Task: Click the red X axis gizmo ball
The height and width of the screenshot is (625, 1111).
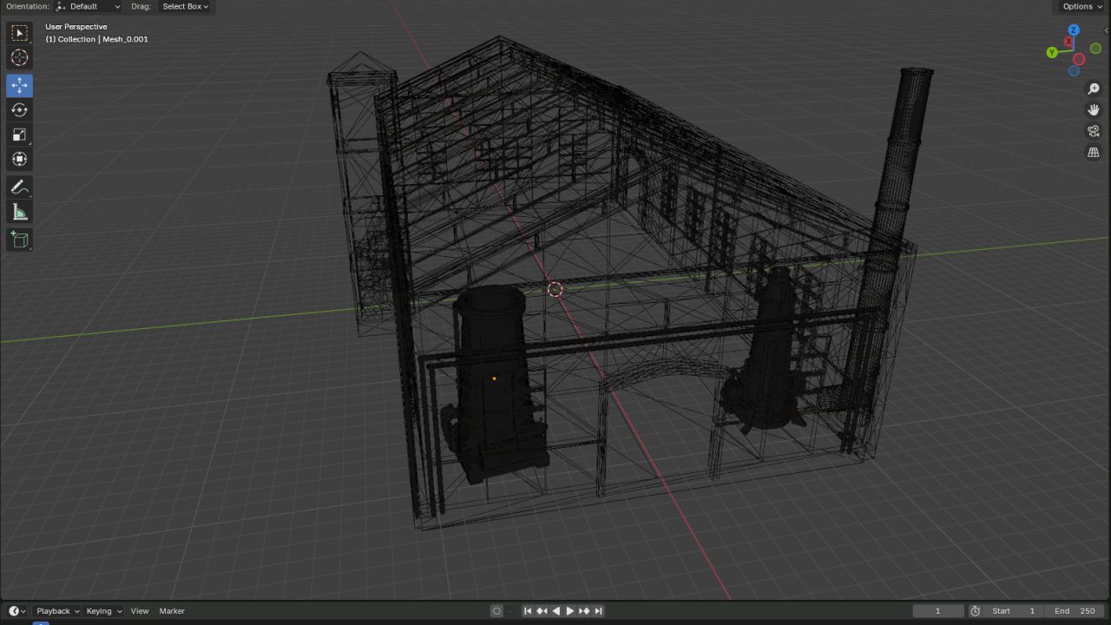Action: click(1068, 42)
